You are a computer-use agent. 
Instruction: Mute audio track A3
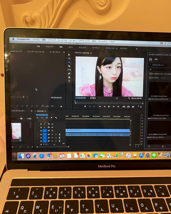click(52, 141)
